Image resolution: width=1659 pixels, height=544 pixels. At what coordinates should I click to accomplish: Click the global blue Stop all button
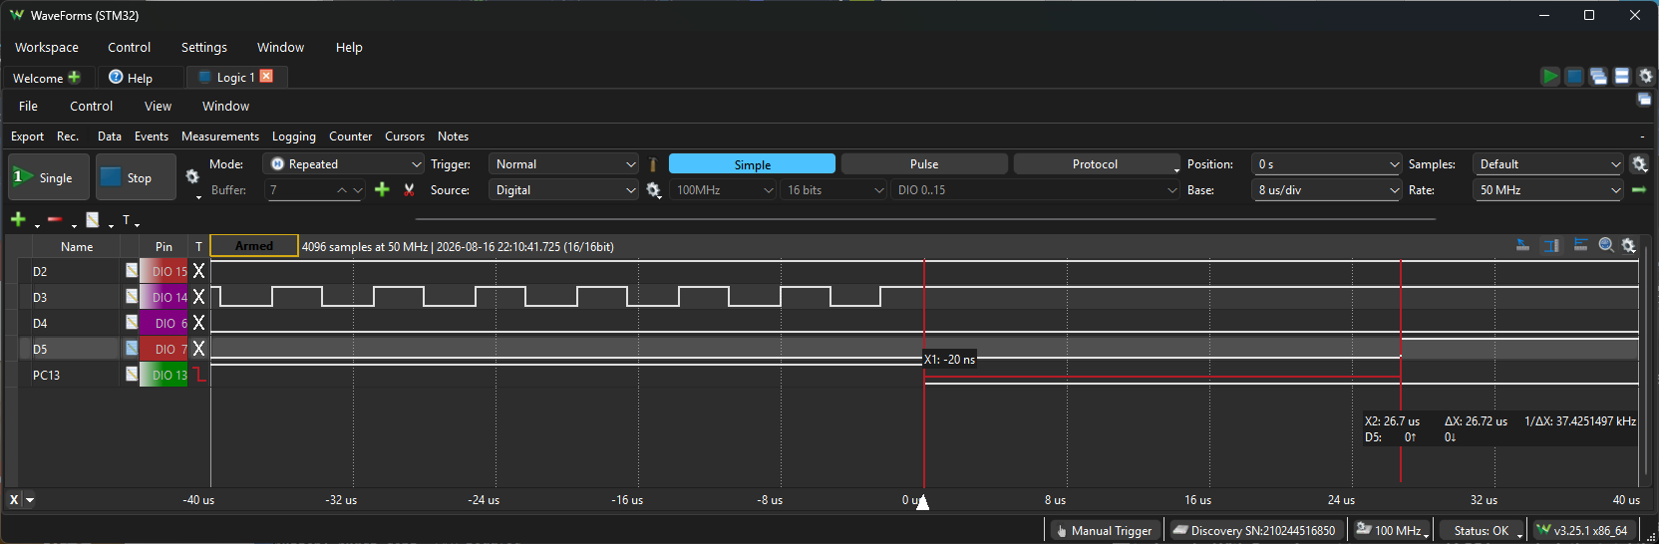[x=1574, y=77]
